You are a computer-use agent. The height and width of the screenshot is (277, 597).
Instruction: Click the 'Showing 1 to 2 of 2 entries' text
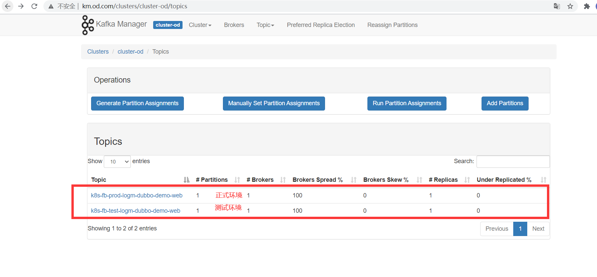[x=122, y=228]
